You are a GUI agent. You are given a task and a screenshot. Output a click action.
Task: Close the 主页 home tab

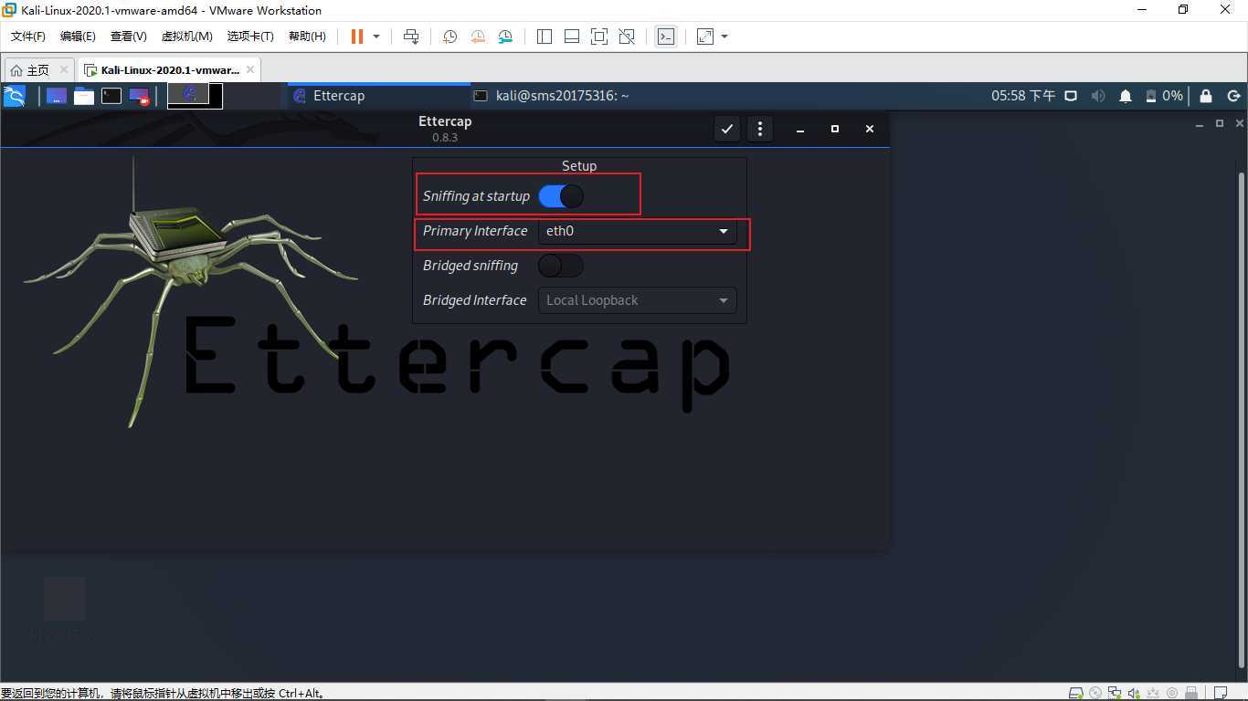click(63, 69)
